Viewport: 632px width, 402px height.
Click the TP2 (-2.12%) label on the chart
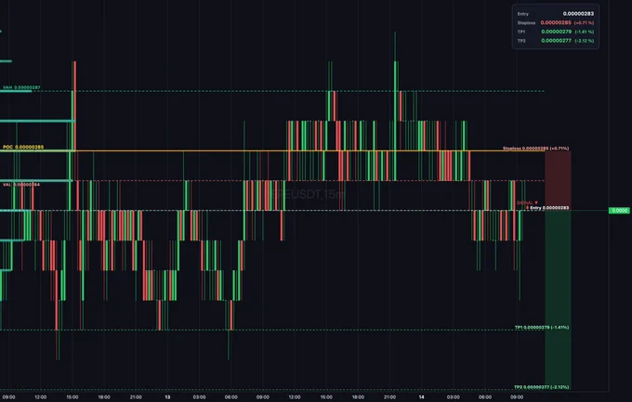542,387
